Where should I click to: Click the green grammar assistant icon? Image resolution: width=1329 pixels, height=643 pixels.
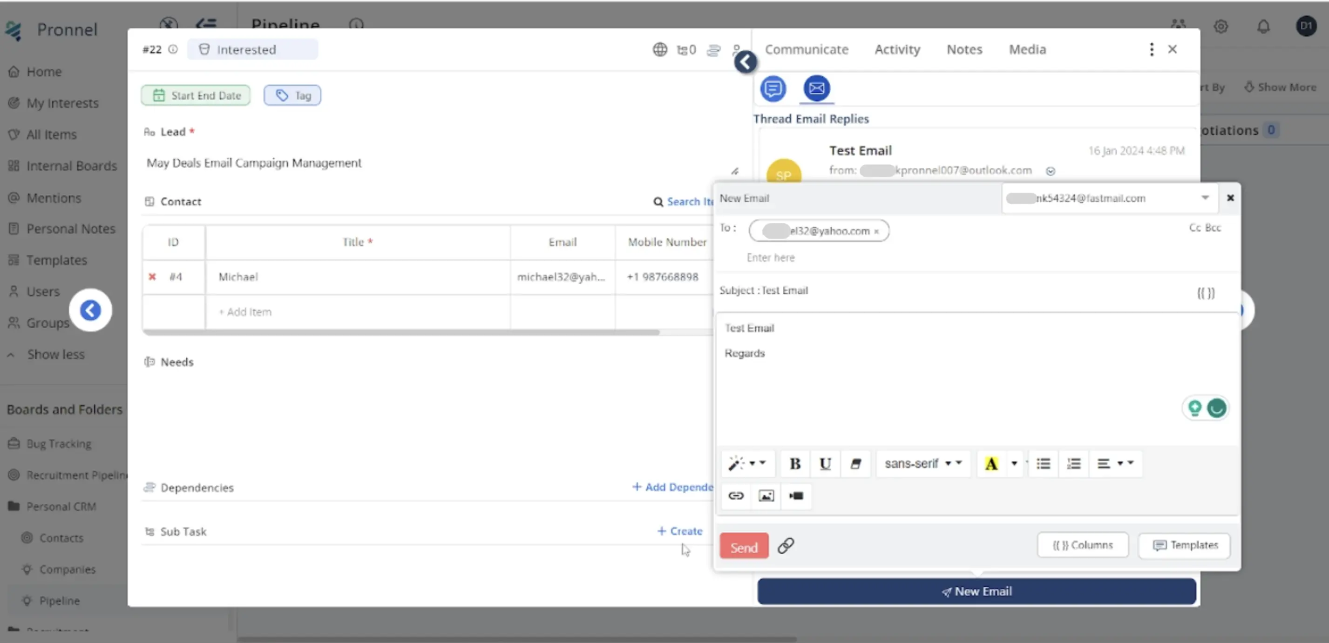(1216, 409)
